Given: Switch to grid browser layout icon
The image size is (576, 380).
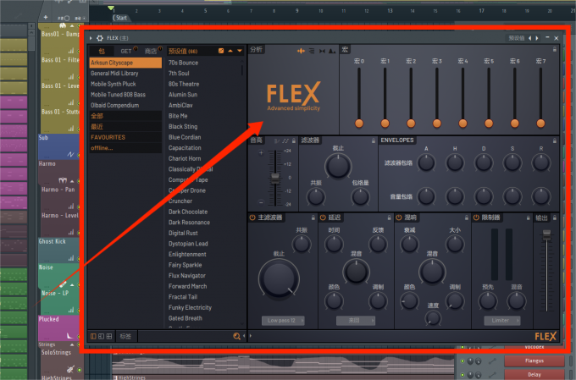Looking at the screenshot, I should pyautogui.click(x=108, y=336).
